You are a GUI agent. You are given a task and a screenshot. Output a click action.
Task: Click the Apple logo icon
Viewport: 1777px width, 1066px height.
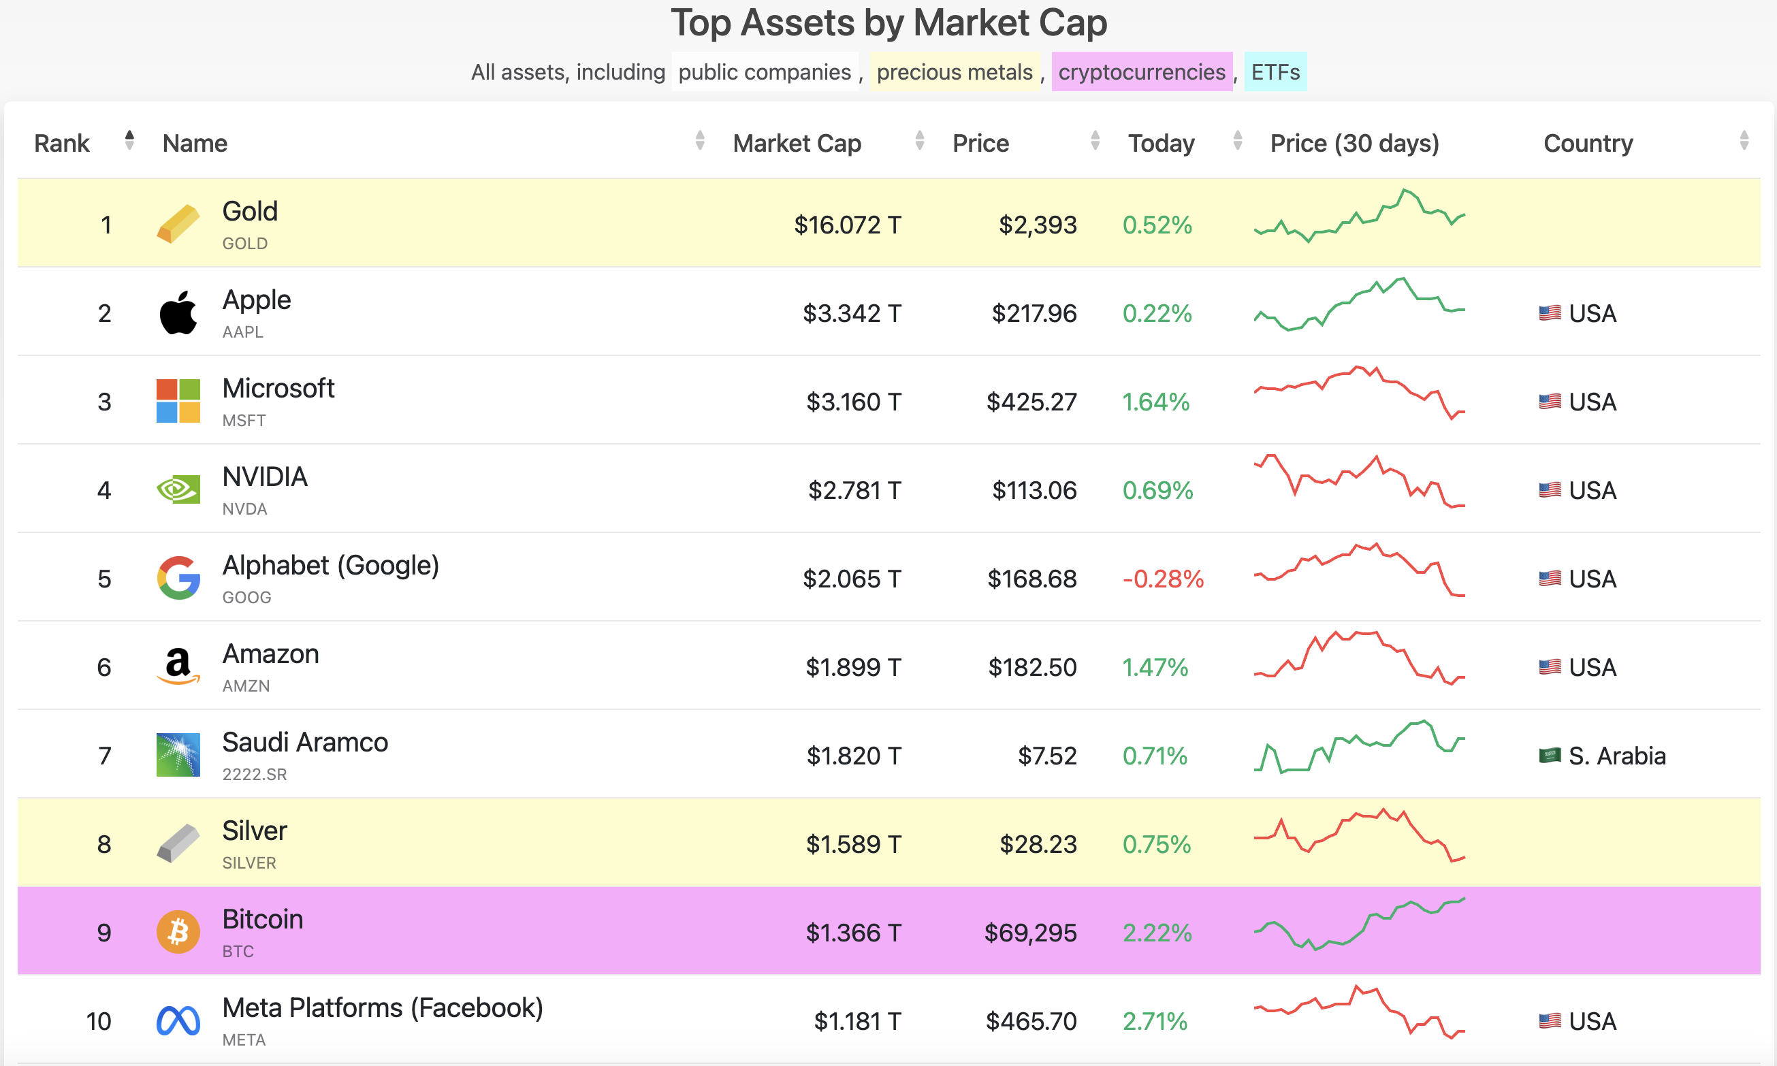pyautogui.click(x=178, y=312)
